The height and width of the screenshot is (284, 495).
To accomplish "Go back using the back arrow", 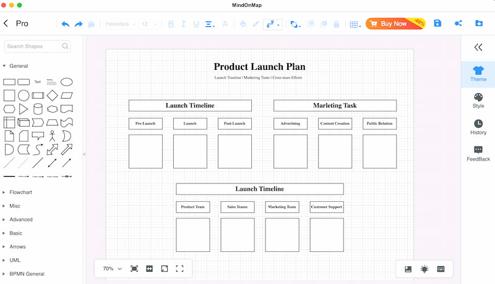I will tap(6, 23).
